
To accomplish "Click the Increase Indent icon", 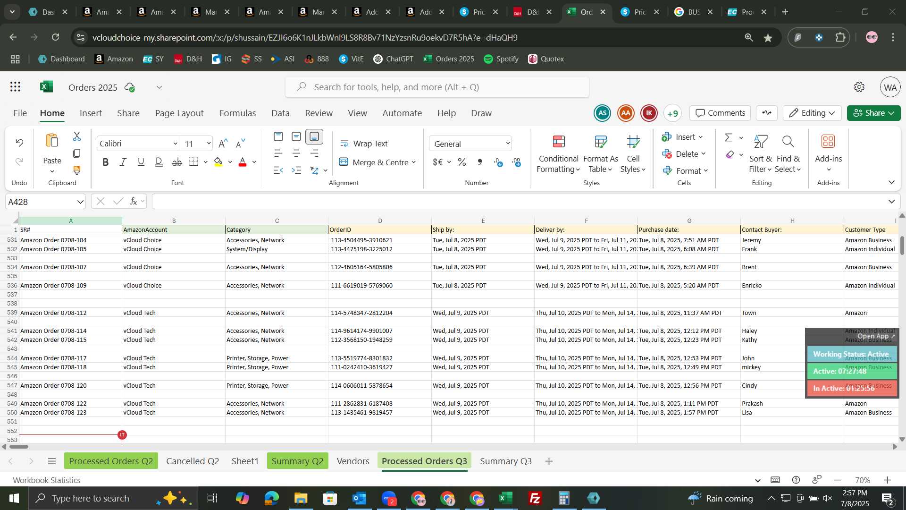I will pyautogui.click(x=296, y=170).
